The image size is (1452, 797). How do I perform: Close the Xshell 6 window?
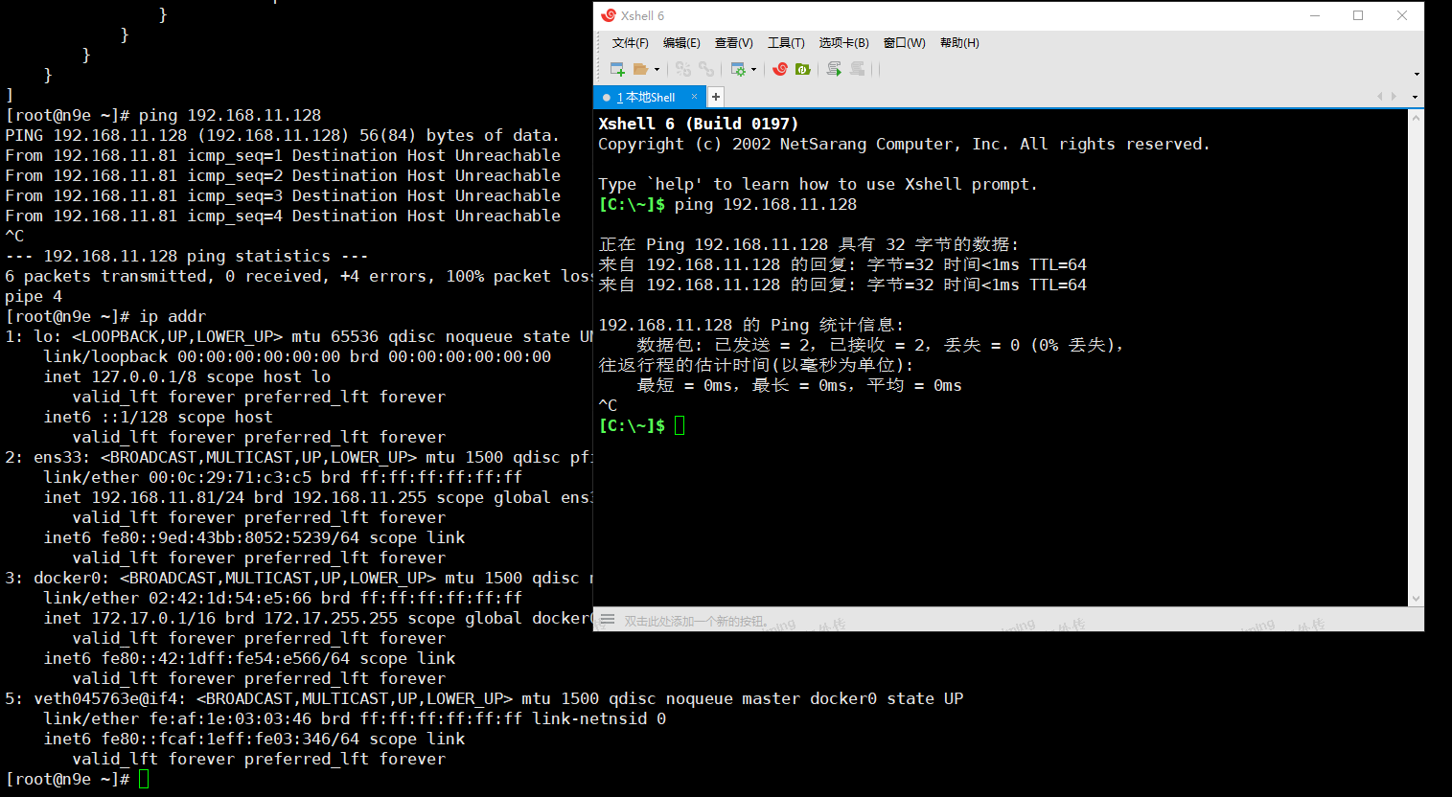click(x=1402, y=15)
